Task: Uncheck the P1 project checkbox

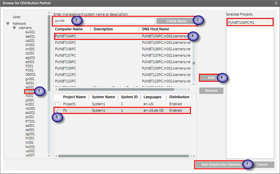Action: coord(57,110)
